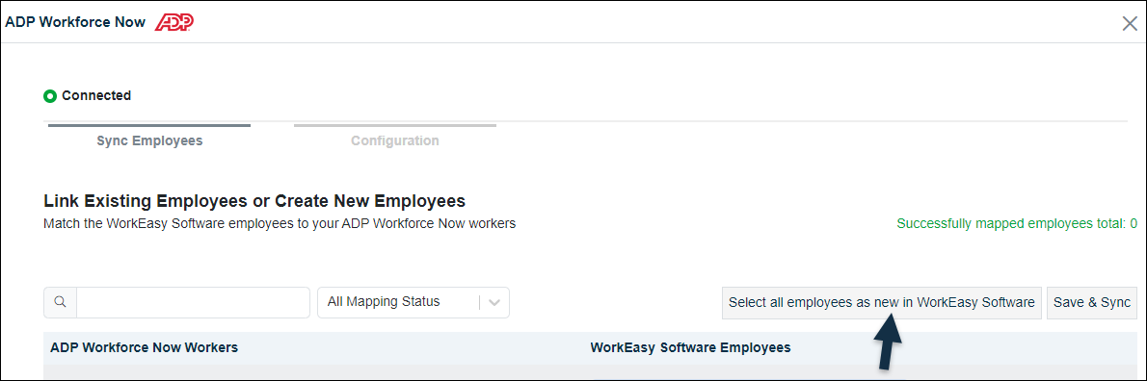The height and width of the screenshot is (381, 1147).
Task: Click the Connected status label
Action: 96,95
